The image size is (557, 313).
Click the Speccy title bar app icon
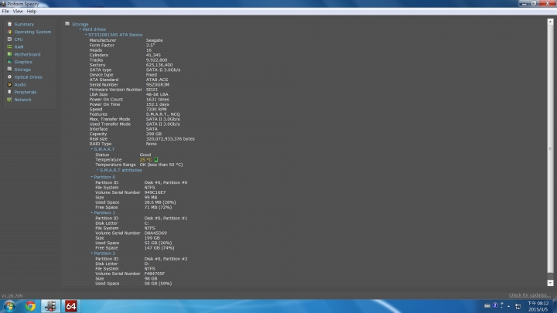click(x=3, y=4)
